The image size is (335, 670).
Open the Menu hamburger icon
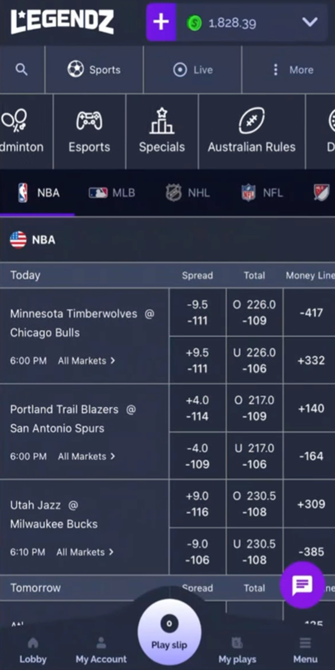tap(305, 643)
